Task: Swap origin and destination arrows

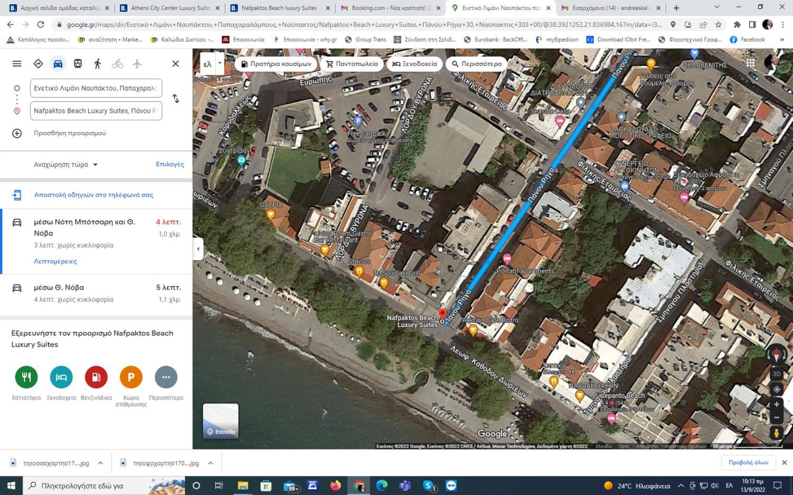Action: (176, 99)
